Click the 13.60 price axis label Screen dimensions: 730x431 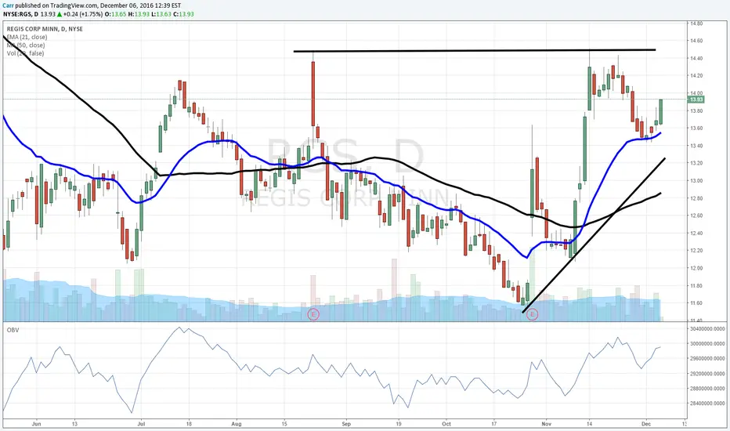pyautogui.click(x=696, y=129)
